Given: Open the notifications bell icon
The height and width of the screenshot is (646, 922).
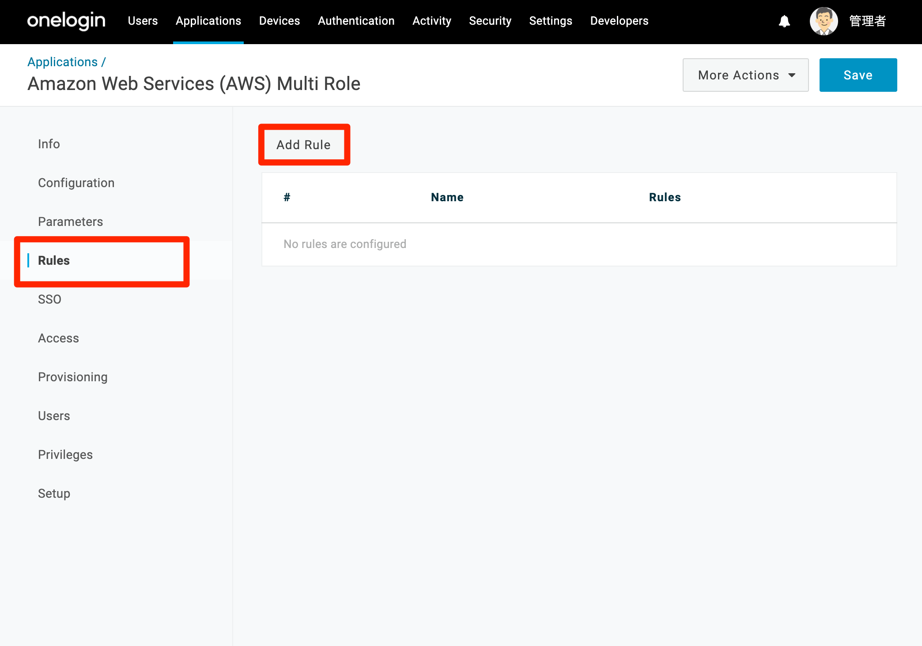Looking at the screenshot, I should click(784, 21).
